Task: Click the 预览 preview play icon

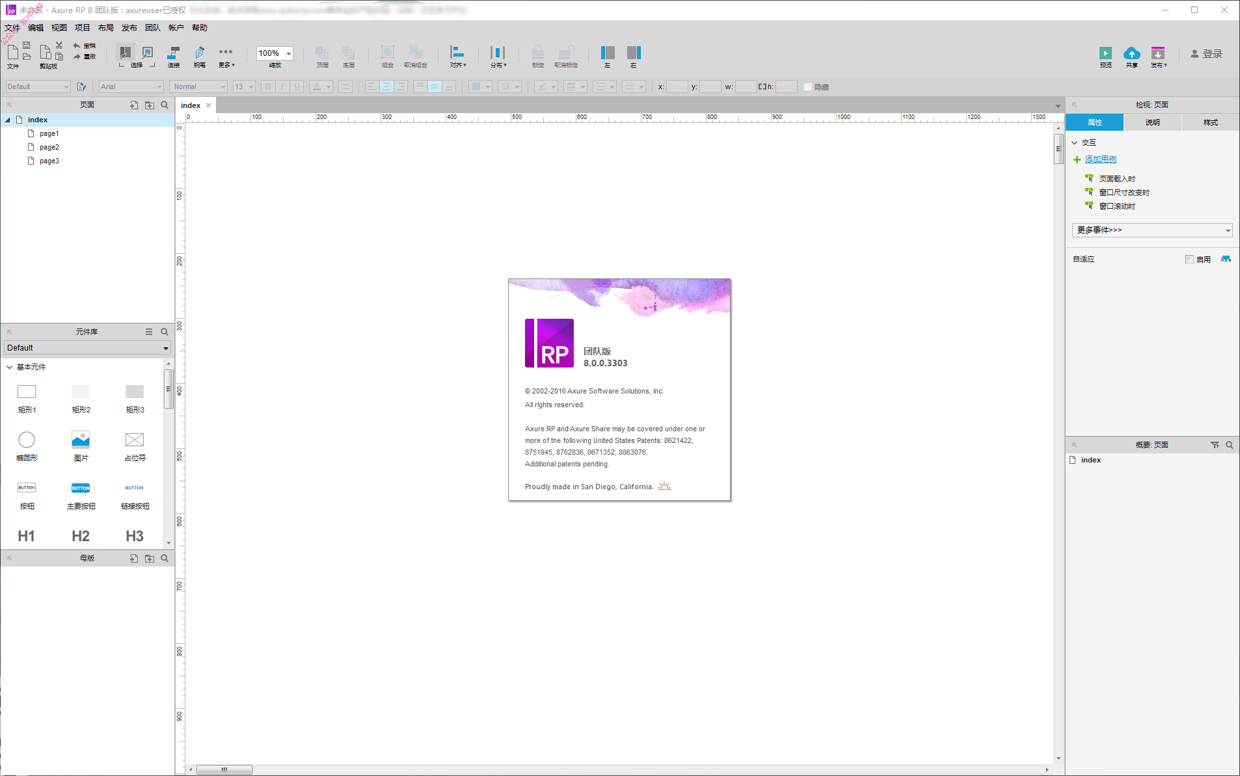Action: coord(1106,53)
